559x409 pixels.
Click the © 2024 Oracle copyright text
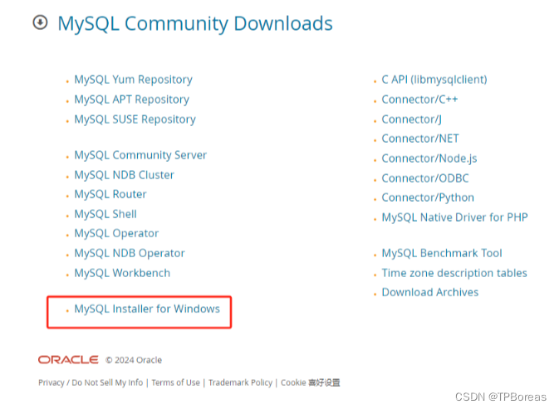coord(134,360)
